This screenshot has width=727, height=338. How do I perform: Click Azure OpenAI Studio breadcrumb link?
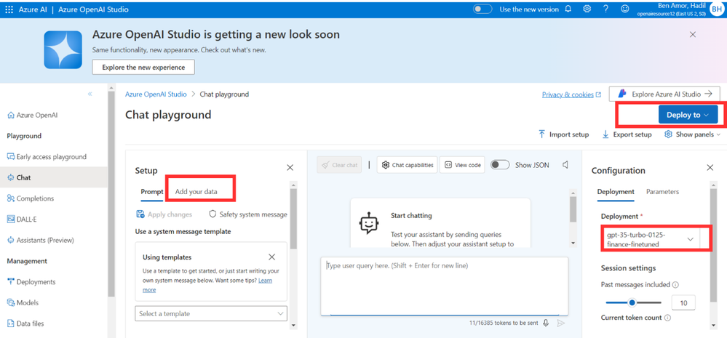coord(156,94)
